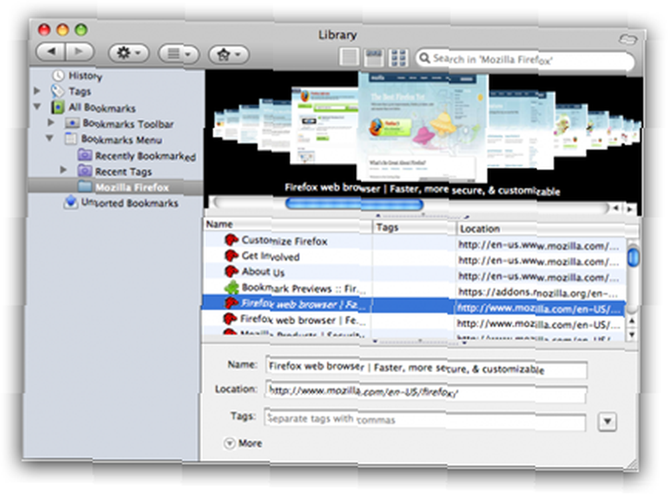
Task: Open the tags selector dropdown arrow
Action: (607, 422)
